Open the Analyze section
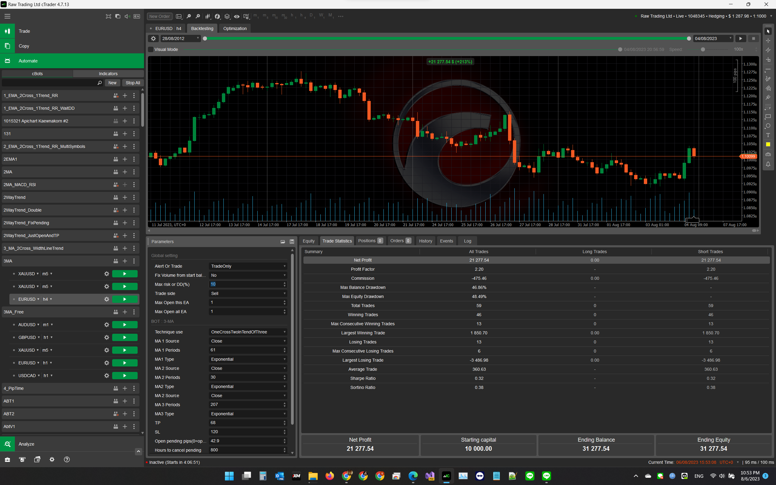Viewport: 776px width, 485px height. click(72, 444)
